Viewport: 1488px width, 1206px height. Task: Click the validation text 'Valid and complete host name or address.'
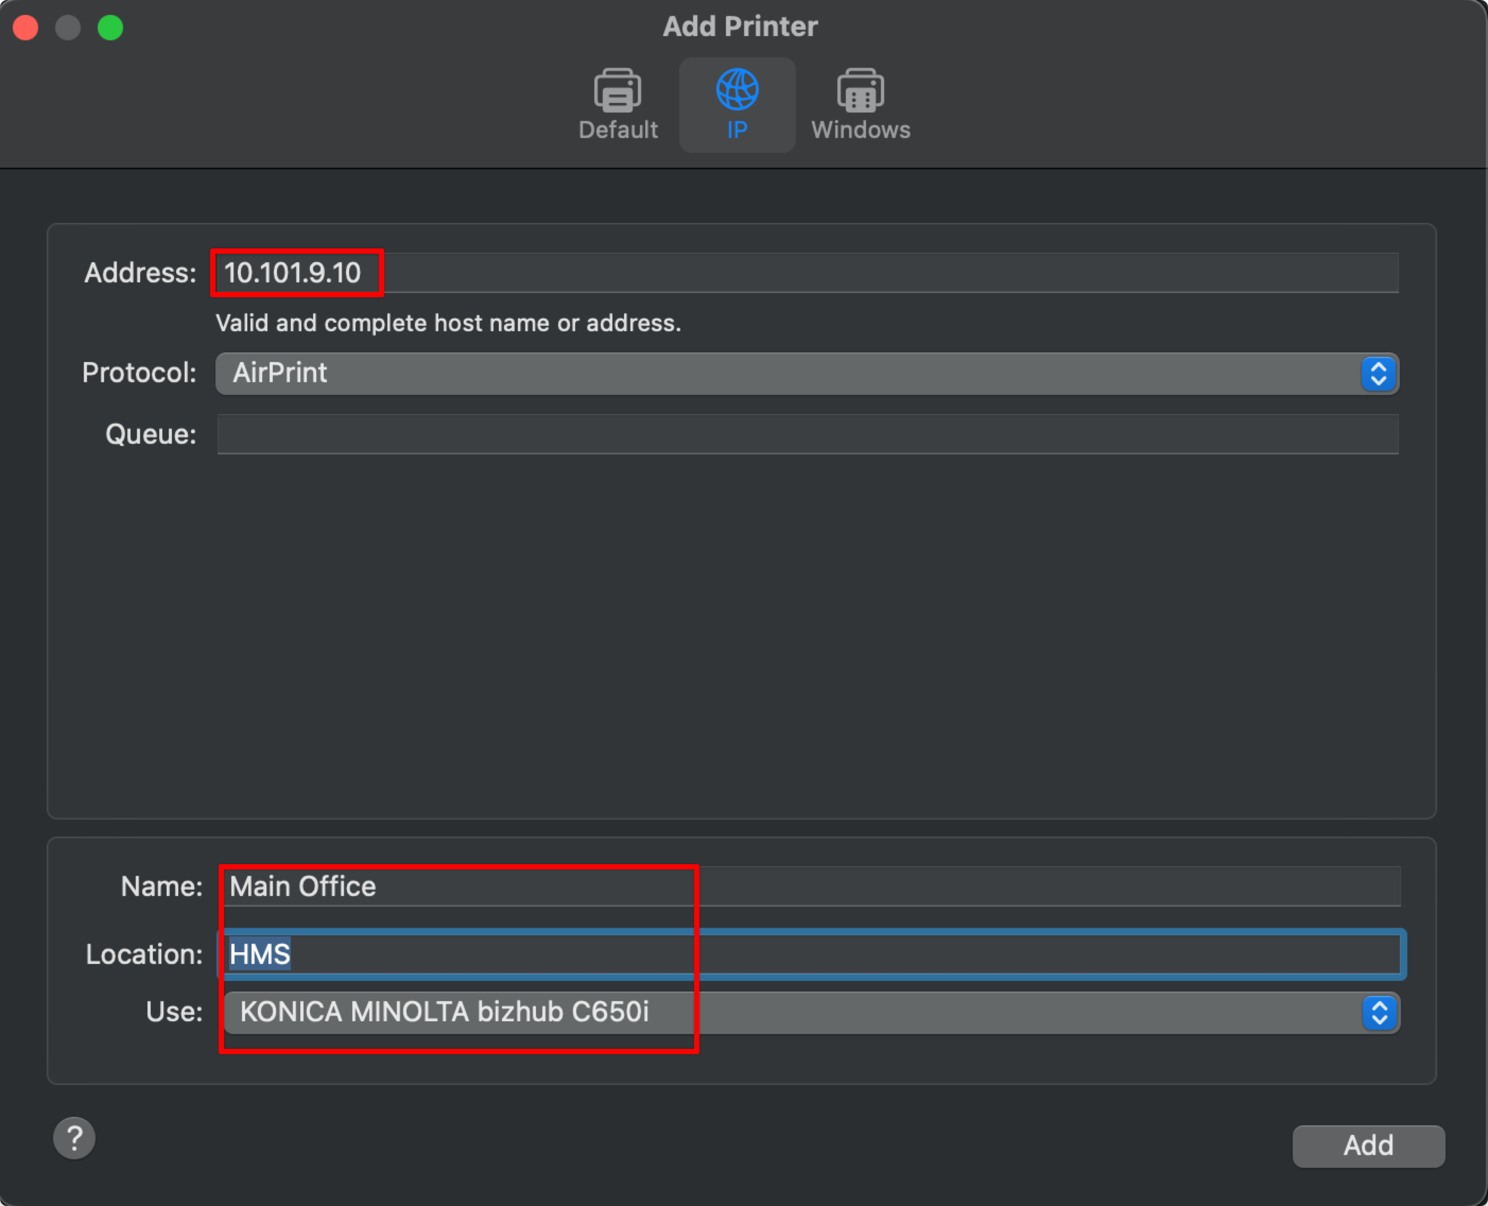pyautogui.click(x=448, y=323)
